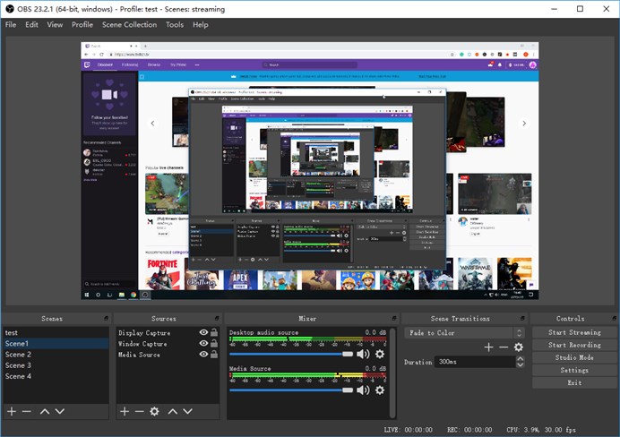Open Media Source audio settings gear
The height and width of the screenshot is (437, 620).
tap(380, 390)
